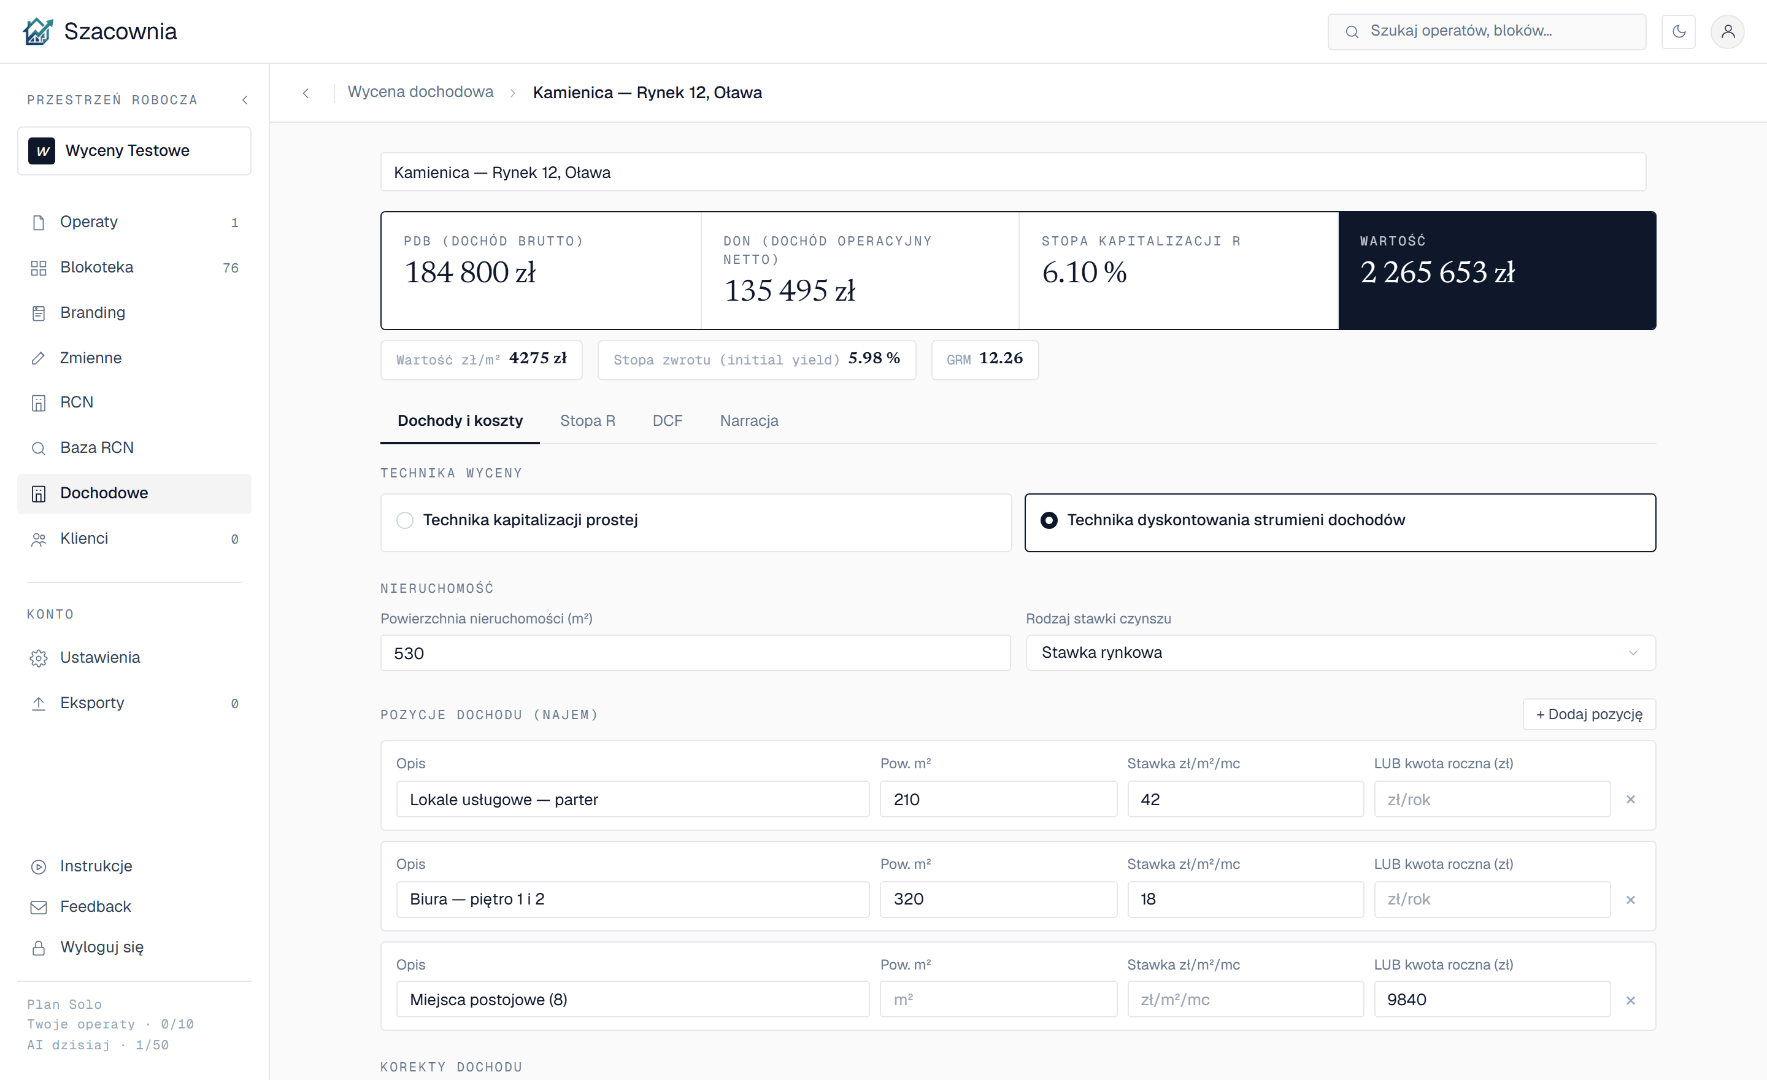Open the Feedback link text

[95, 906]
